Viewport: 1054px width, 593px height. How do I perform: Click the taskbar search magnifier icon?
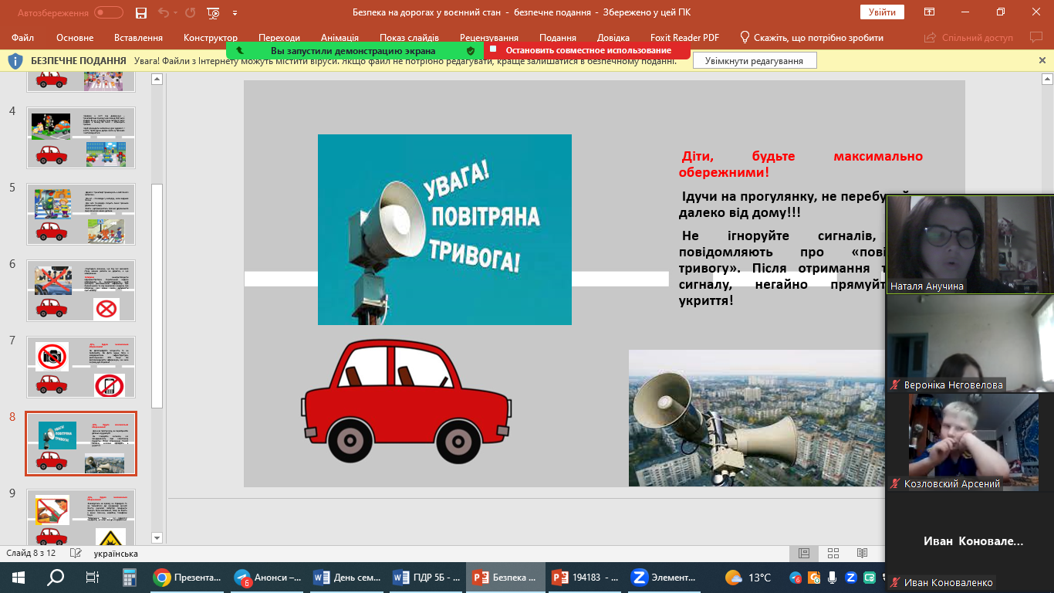click(x=56, y=577)
